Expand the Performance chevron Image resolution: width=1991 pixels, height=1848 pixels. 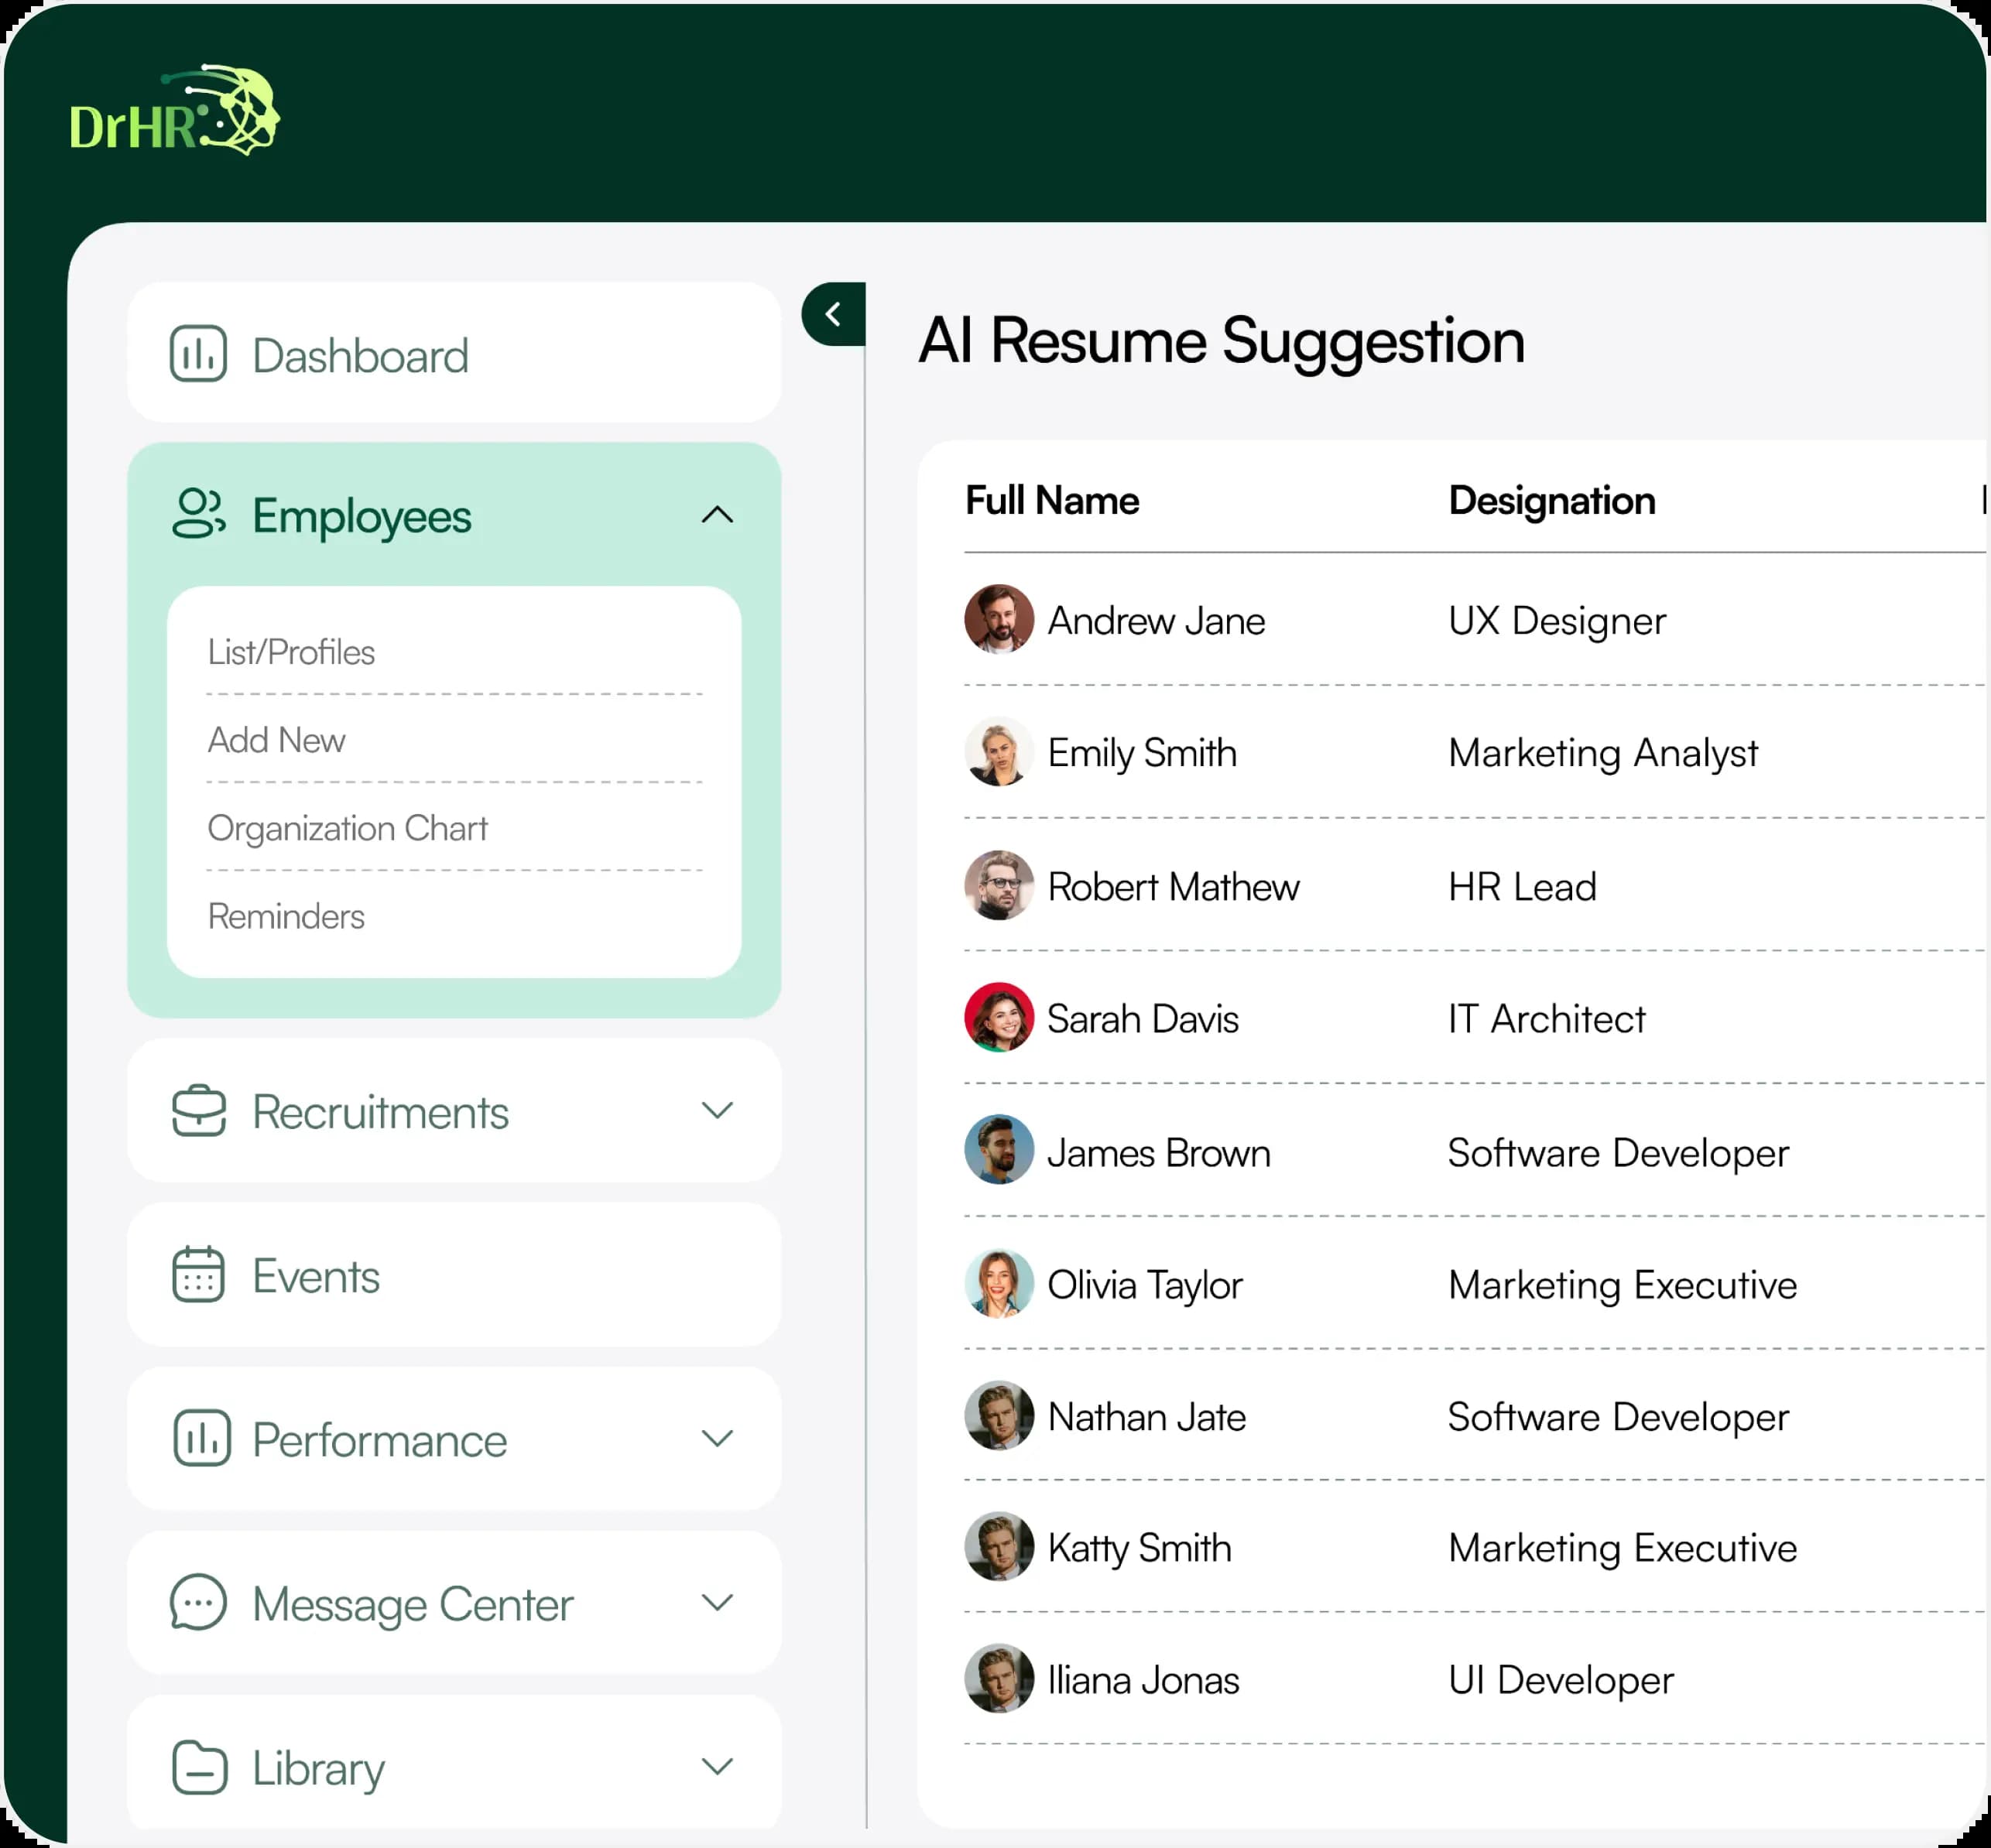(x=718, y=1438)
